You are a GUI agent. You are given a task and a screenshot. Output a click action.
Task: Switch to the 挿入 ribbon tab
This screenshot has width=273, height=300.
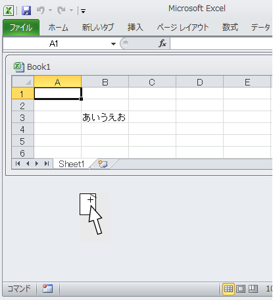(x=135, y=28)
